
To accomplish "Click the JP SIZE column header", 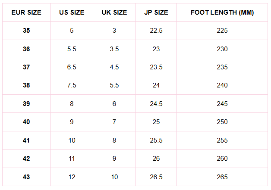I will [156, 12].
